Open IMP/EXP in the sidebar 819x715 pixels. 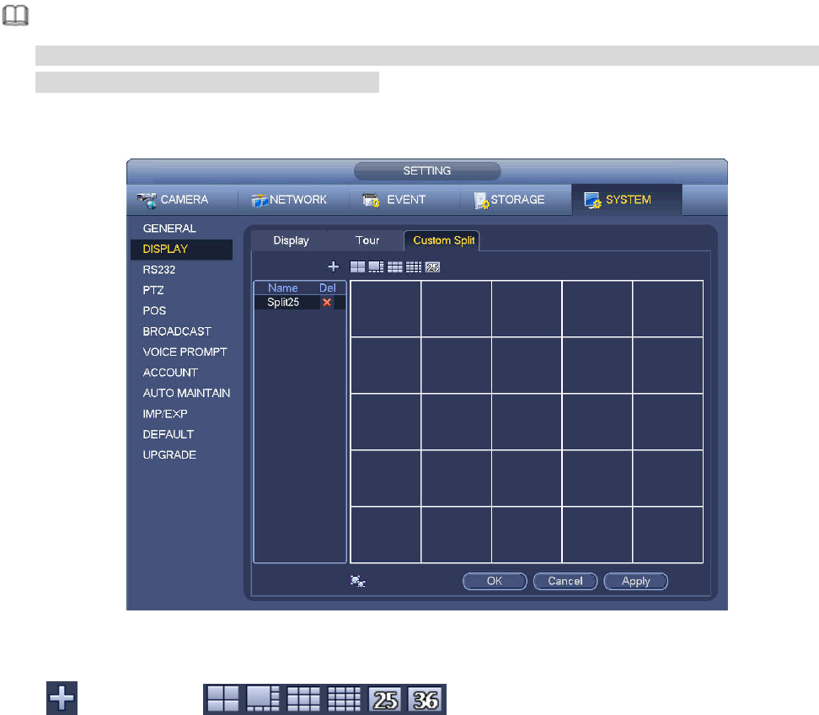(165, 414)
